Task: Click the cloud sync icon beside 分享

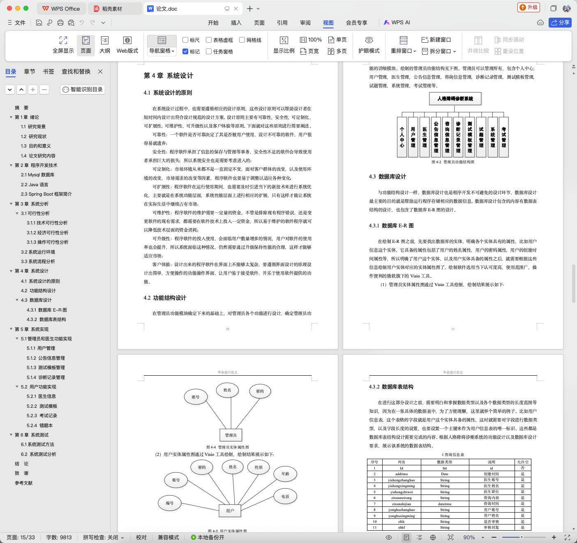Action: coord(540,23)
